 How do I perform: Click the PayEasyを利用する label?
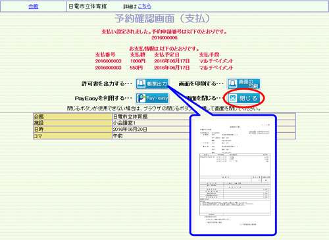[103, 98]
